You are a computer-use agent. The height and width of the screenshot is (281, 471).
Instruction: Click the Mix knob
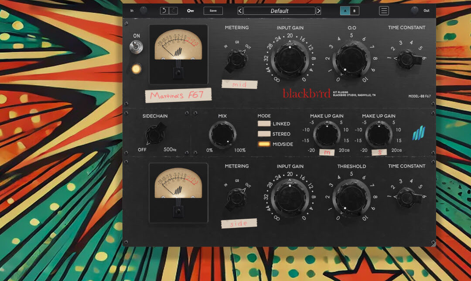(x=222, y=134)
